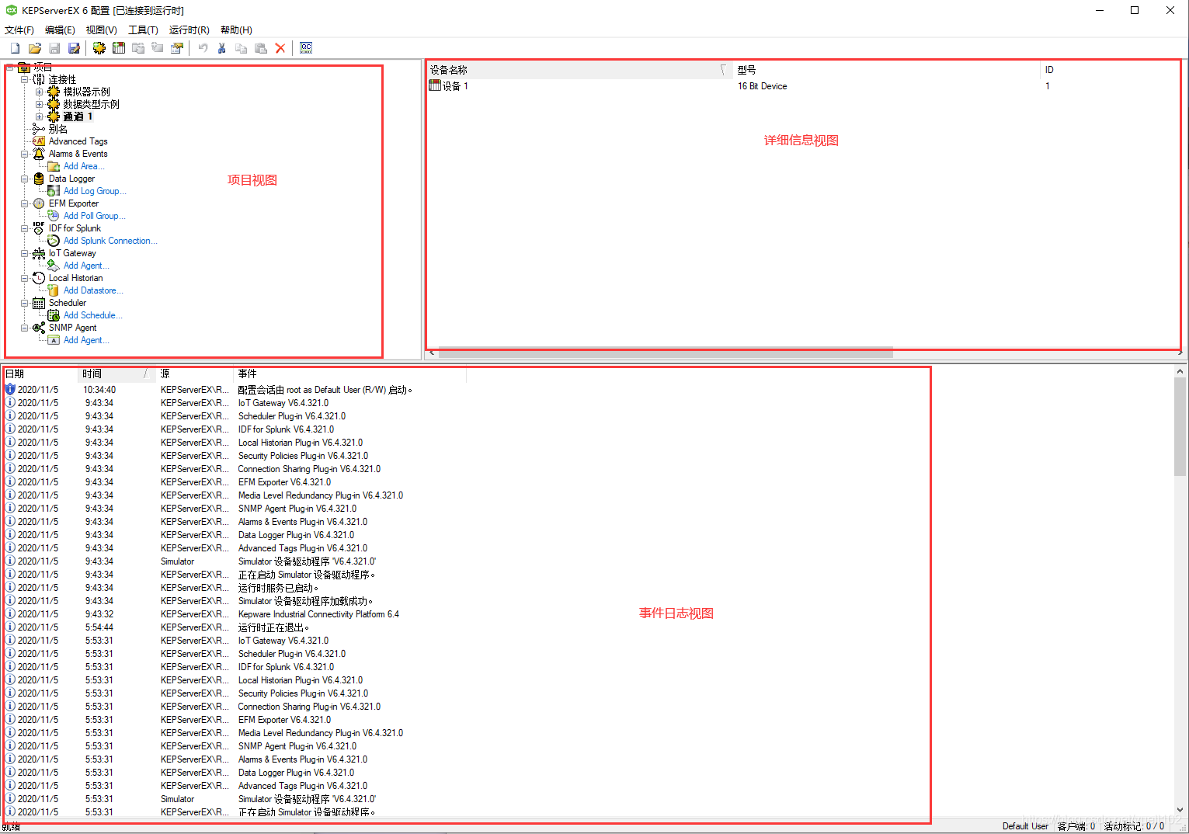The height and width of the screenshot is (834, 1189).
Task: Click the SNMP Agent tree icon
Action: pos(39,328)
